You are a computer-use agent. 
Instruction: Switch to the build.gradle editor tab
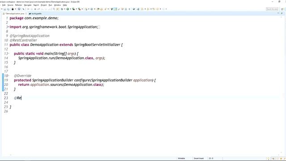pos(35,14)
